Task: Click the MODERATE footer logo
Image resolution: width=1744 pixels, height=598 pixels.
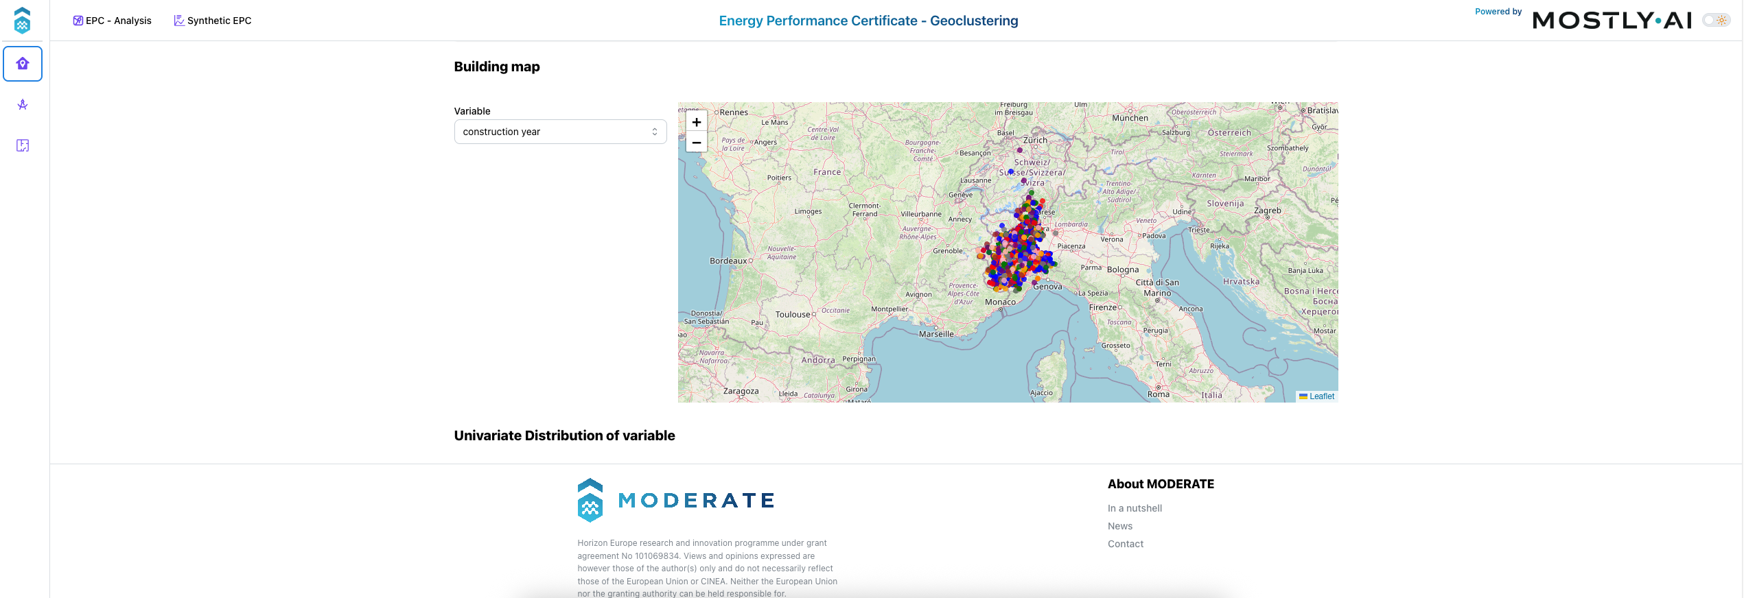Action: click(676, 500)
